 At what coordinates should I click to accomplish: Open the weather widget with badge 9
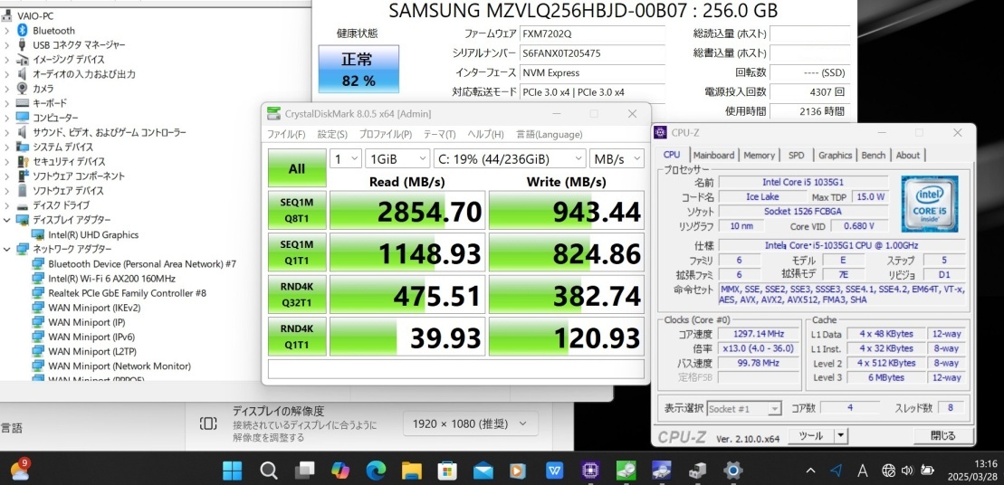click(20, 470)
